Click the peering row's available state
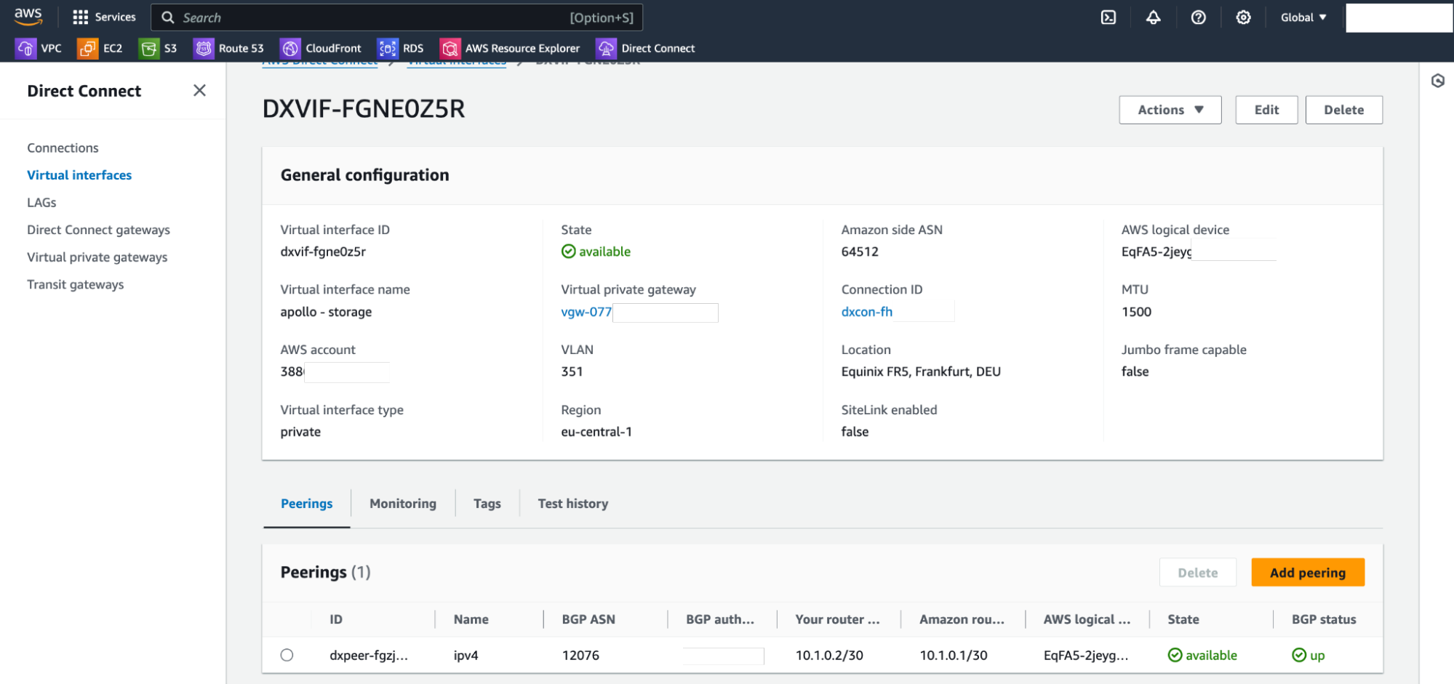This screenshot has height=684, width=1454. pyautogui.click(x=1202, y=655)
